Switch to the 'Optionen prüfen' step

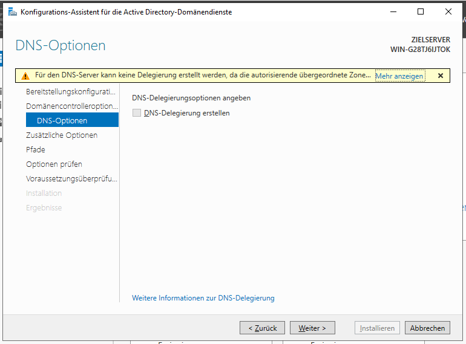[54, 164]
